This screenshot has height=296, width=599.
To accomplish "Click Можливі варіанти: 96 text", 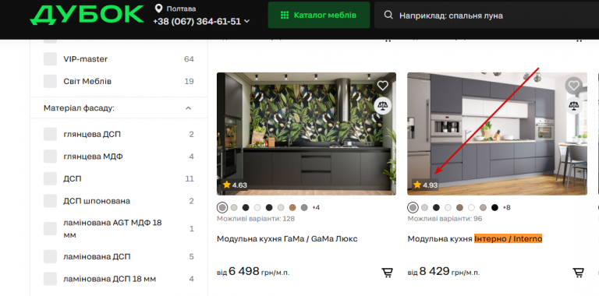I will click(x=445, y=219).
